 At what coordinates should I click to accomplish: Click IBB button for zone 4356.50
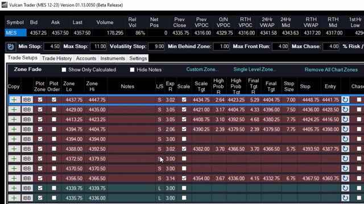(27, 178)
